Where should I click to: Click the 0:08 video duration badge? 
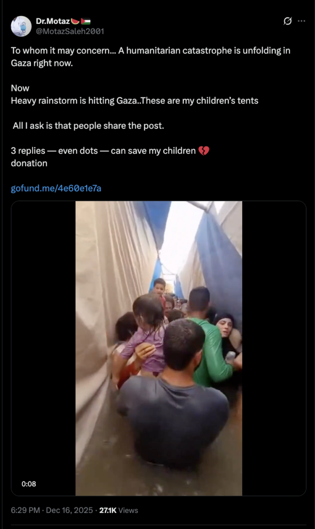point(29,484)
